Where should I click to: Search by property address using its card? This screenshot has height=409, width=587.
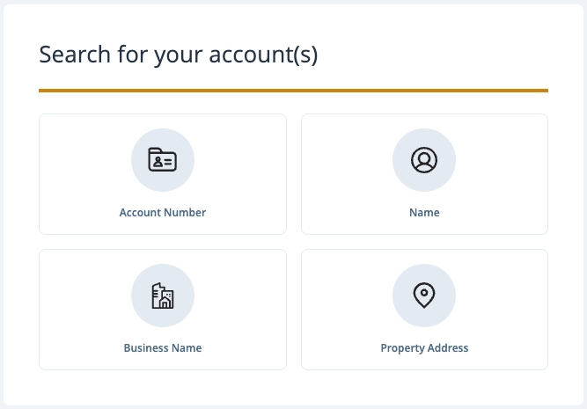[424, 310]
